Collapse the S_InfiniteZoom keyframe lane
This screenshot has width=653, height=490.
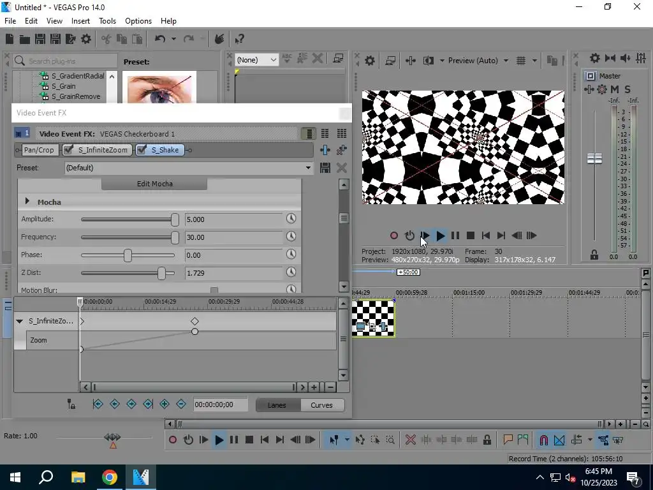pyautogui.click(x=19, y=322)
